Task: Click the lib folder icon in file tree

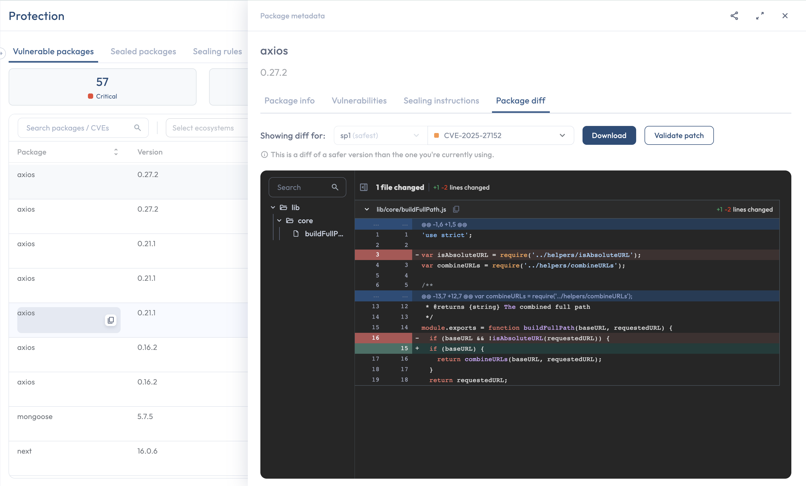Action: click(284, 207)
